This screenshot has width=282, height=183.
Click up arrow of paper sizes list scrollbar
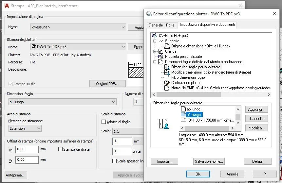click(238, 109)
